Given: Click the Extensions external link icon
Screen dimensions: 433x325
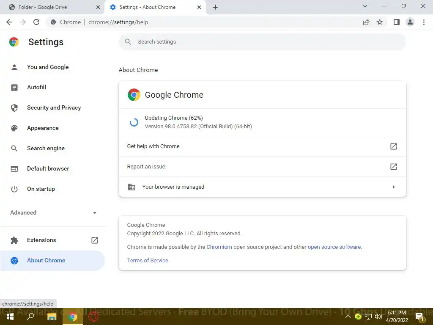Looking at the screenshot, I should pos(95,240).
